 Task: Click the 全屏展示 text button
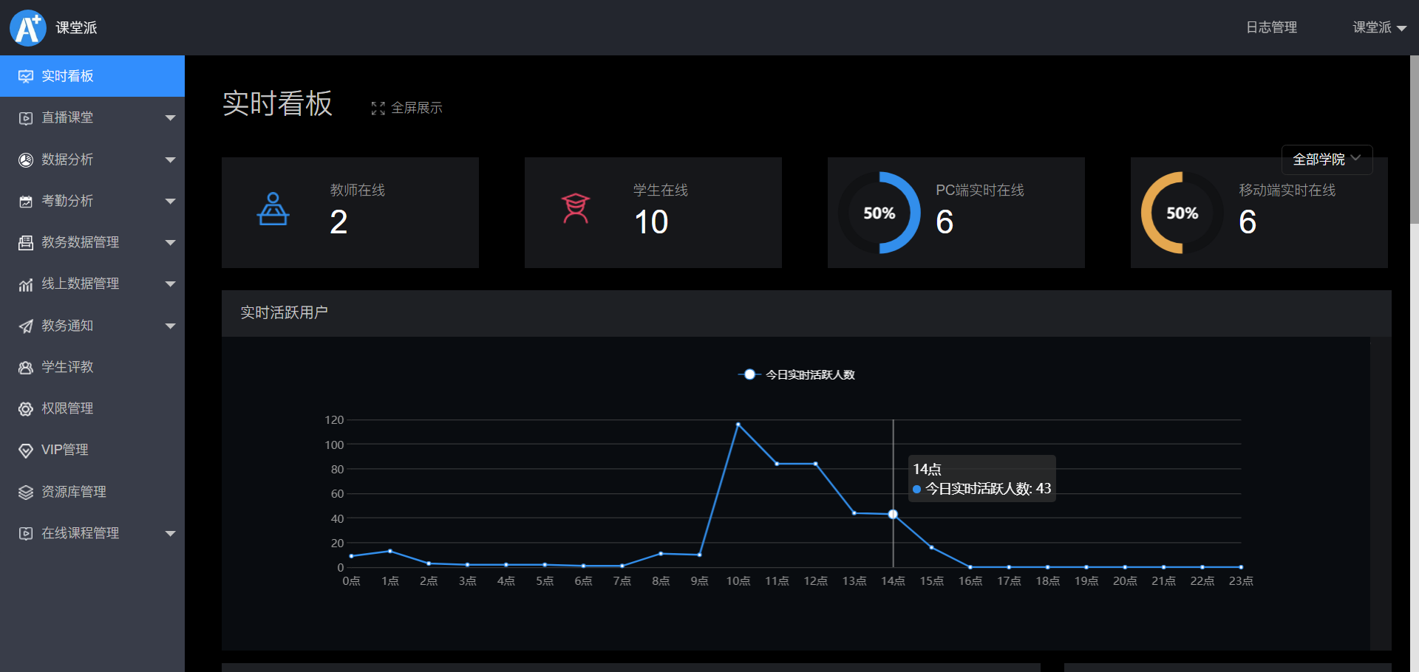(x=416, y=108)
